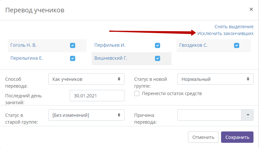Image resolution: width=259 pixels, height=148 pixels.
Task: Open student link Гоголь Н. В.
Action: pos(23,45)
